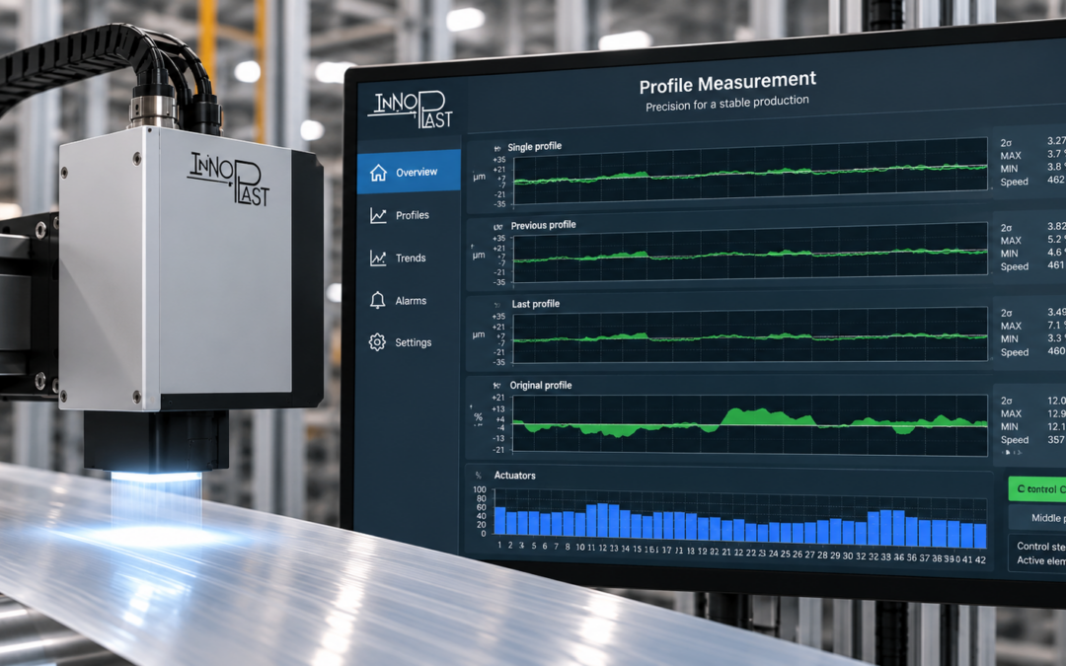The height and width of the screenshot is (666, 1066).
Task: Click actuator bar number 27
Action: [x=810, y=532]
